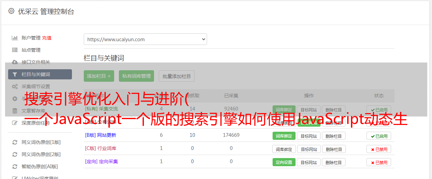The image size is (432, 179).
Task: Open 同义词伪原创[2版] menu item
Action: tap(41, 154)
